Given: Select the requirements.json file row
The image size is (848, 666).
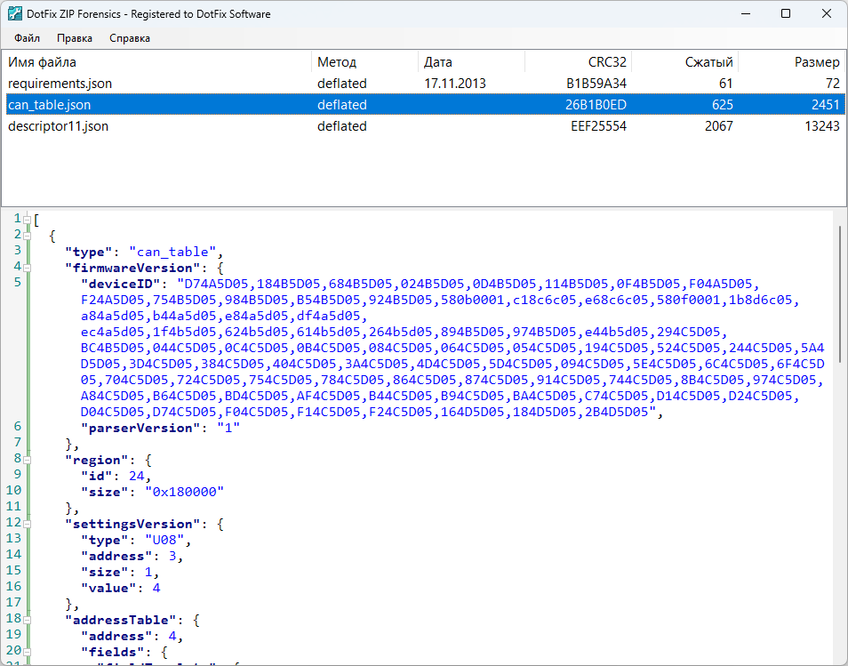Looking at the screenshot, I should pos(424,84).
